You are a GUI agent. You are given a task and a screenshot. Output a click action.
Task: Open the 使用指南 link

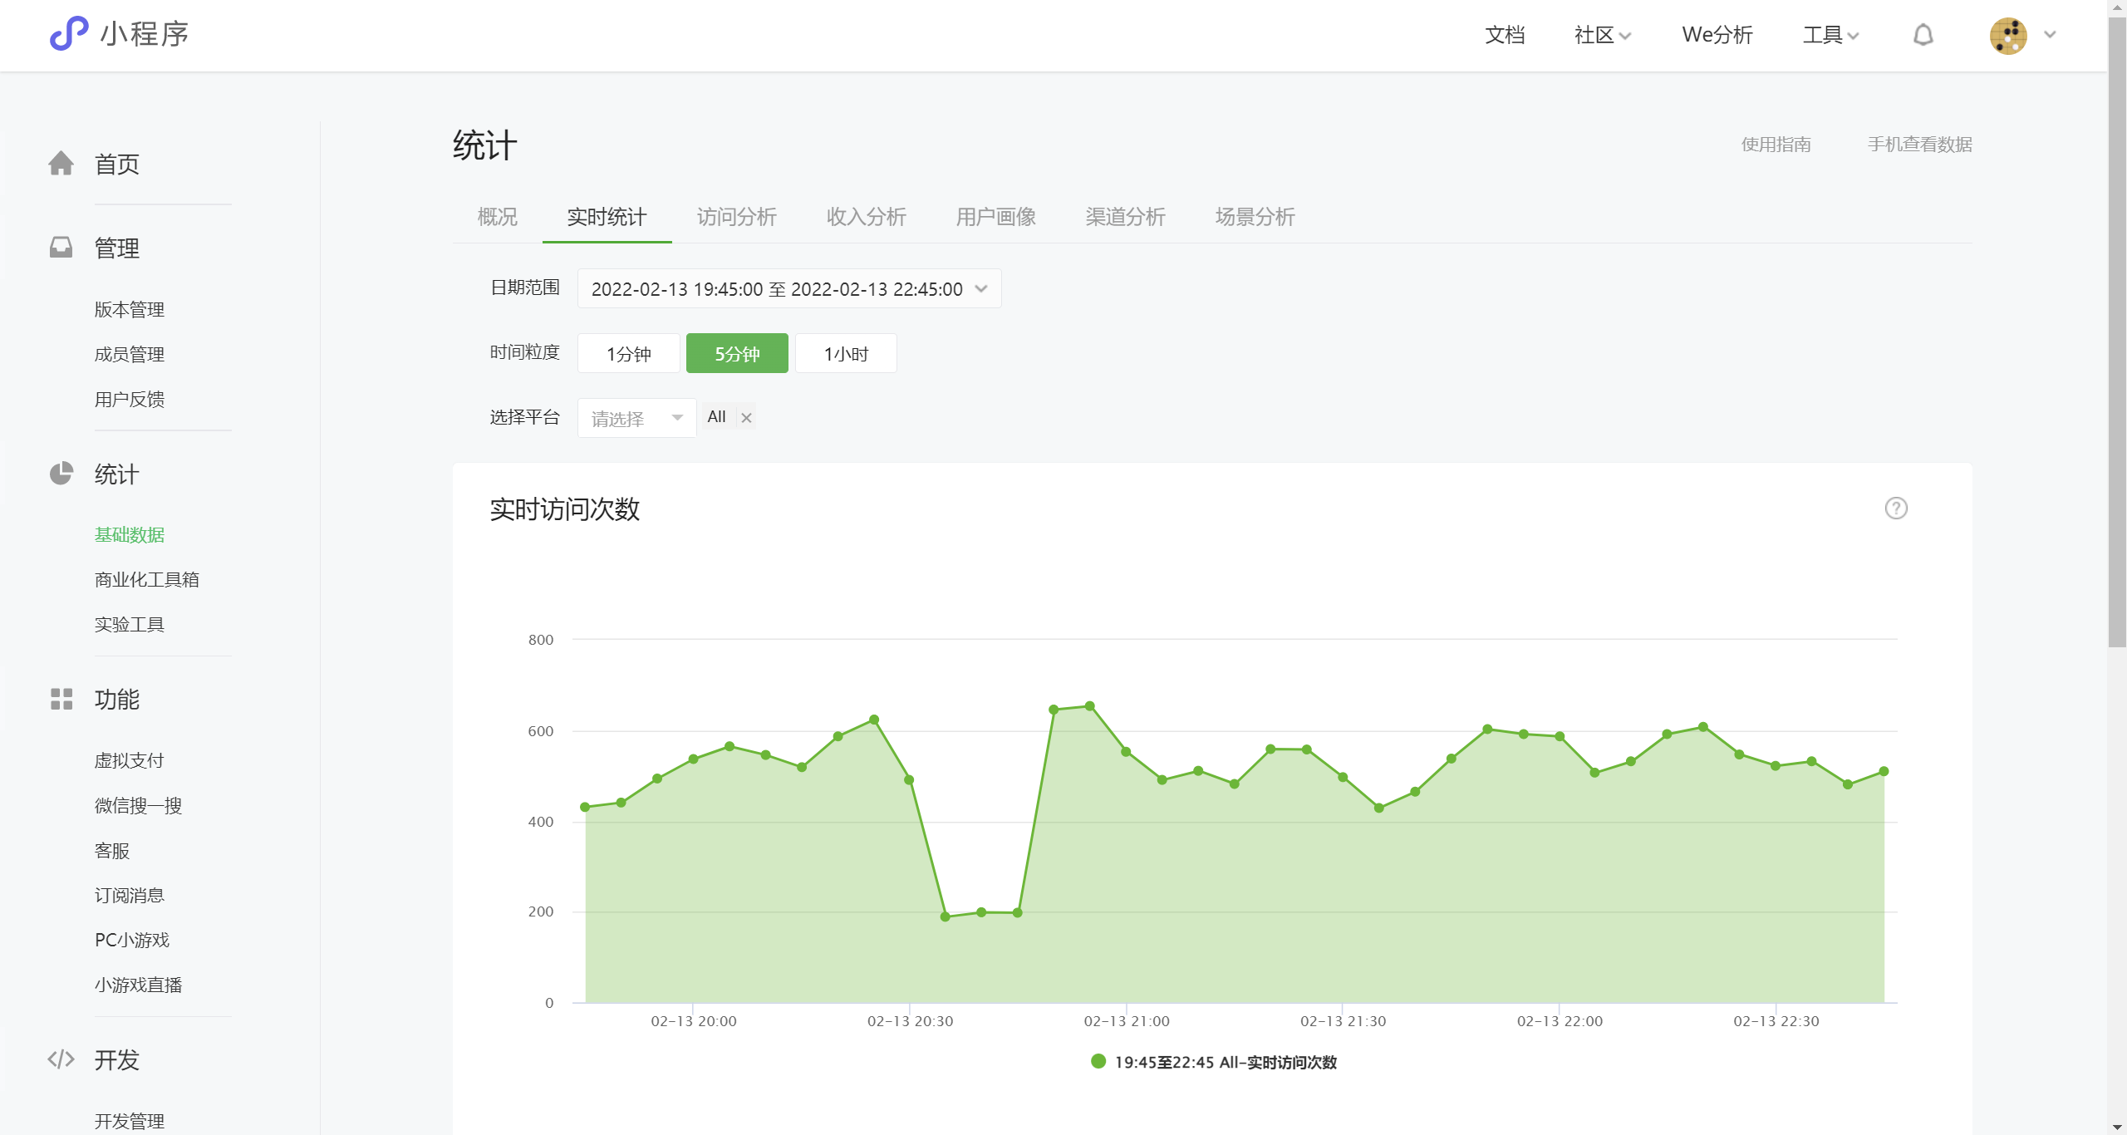(1776, 145)
